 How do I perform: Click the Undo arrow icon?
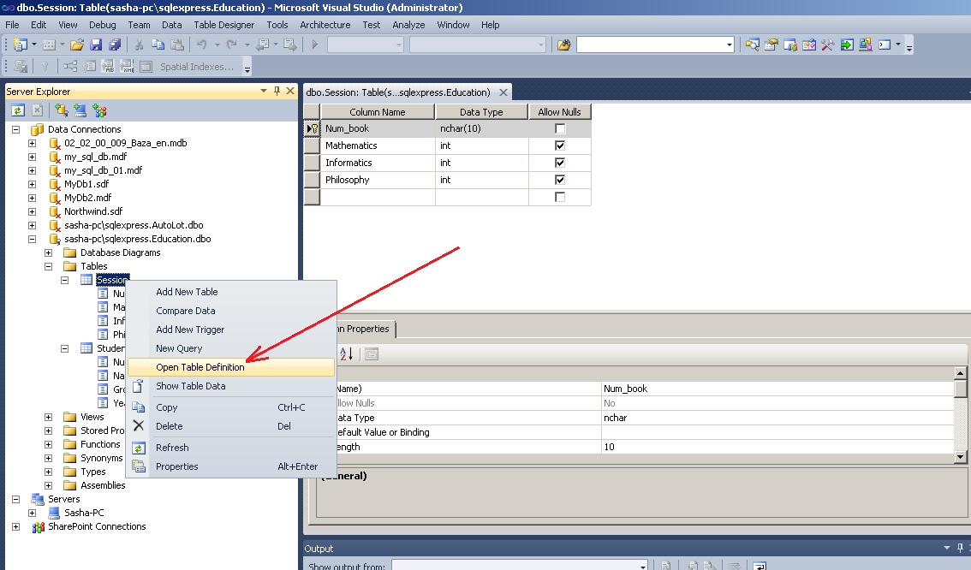pos(202,45)
